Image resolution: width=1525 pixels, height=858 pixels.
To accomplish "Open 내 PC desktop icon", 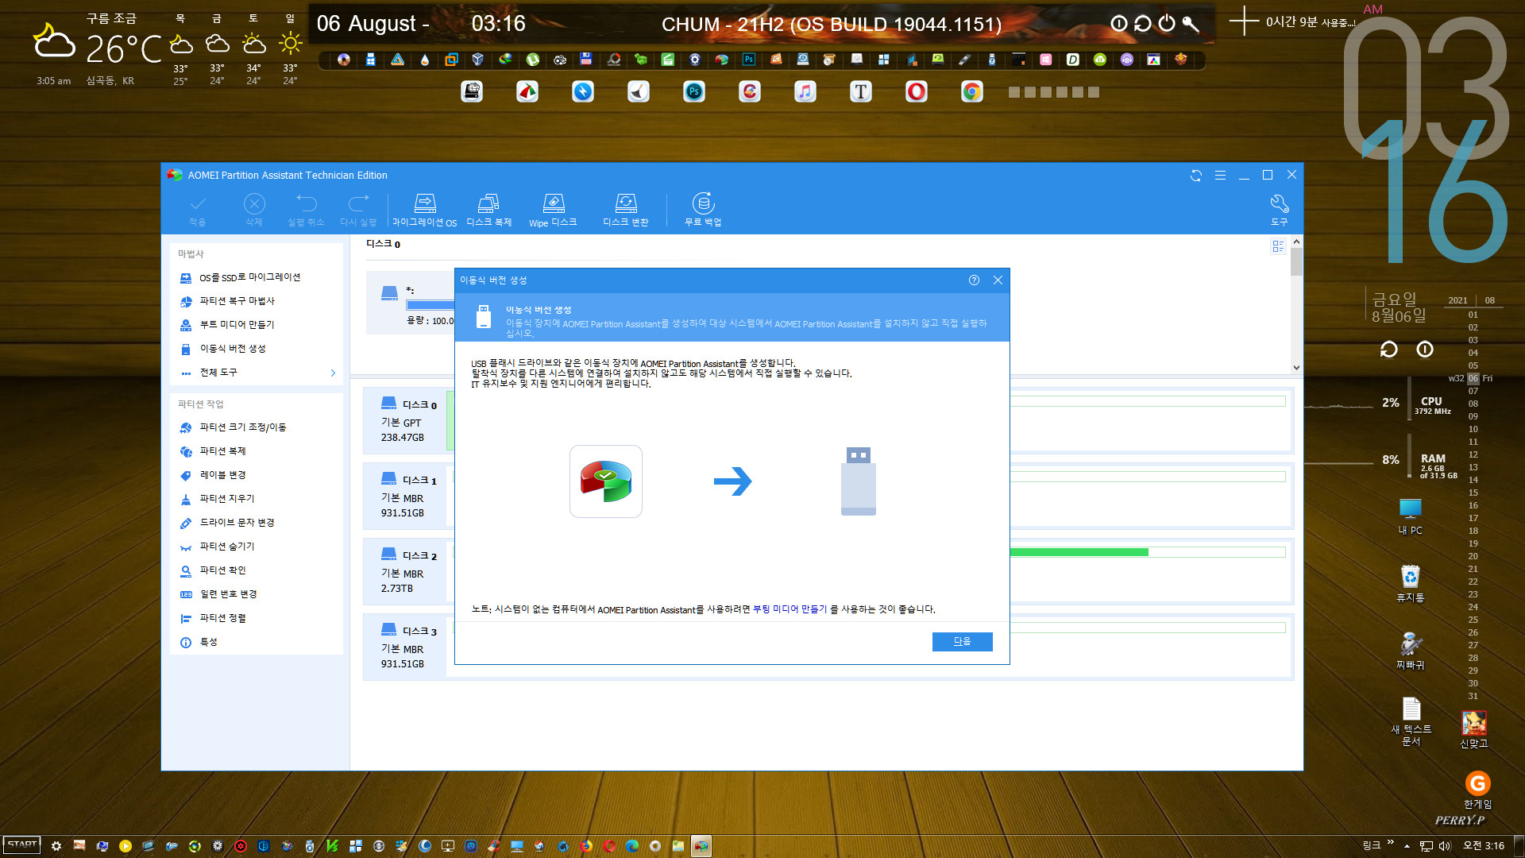I will pos(1411,516).
